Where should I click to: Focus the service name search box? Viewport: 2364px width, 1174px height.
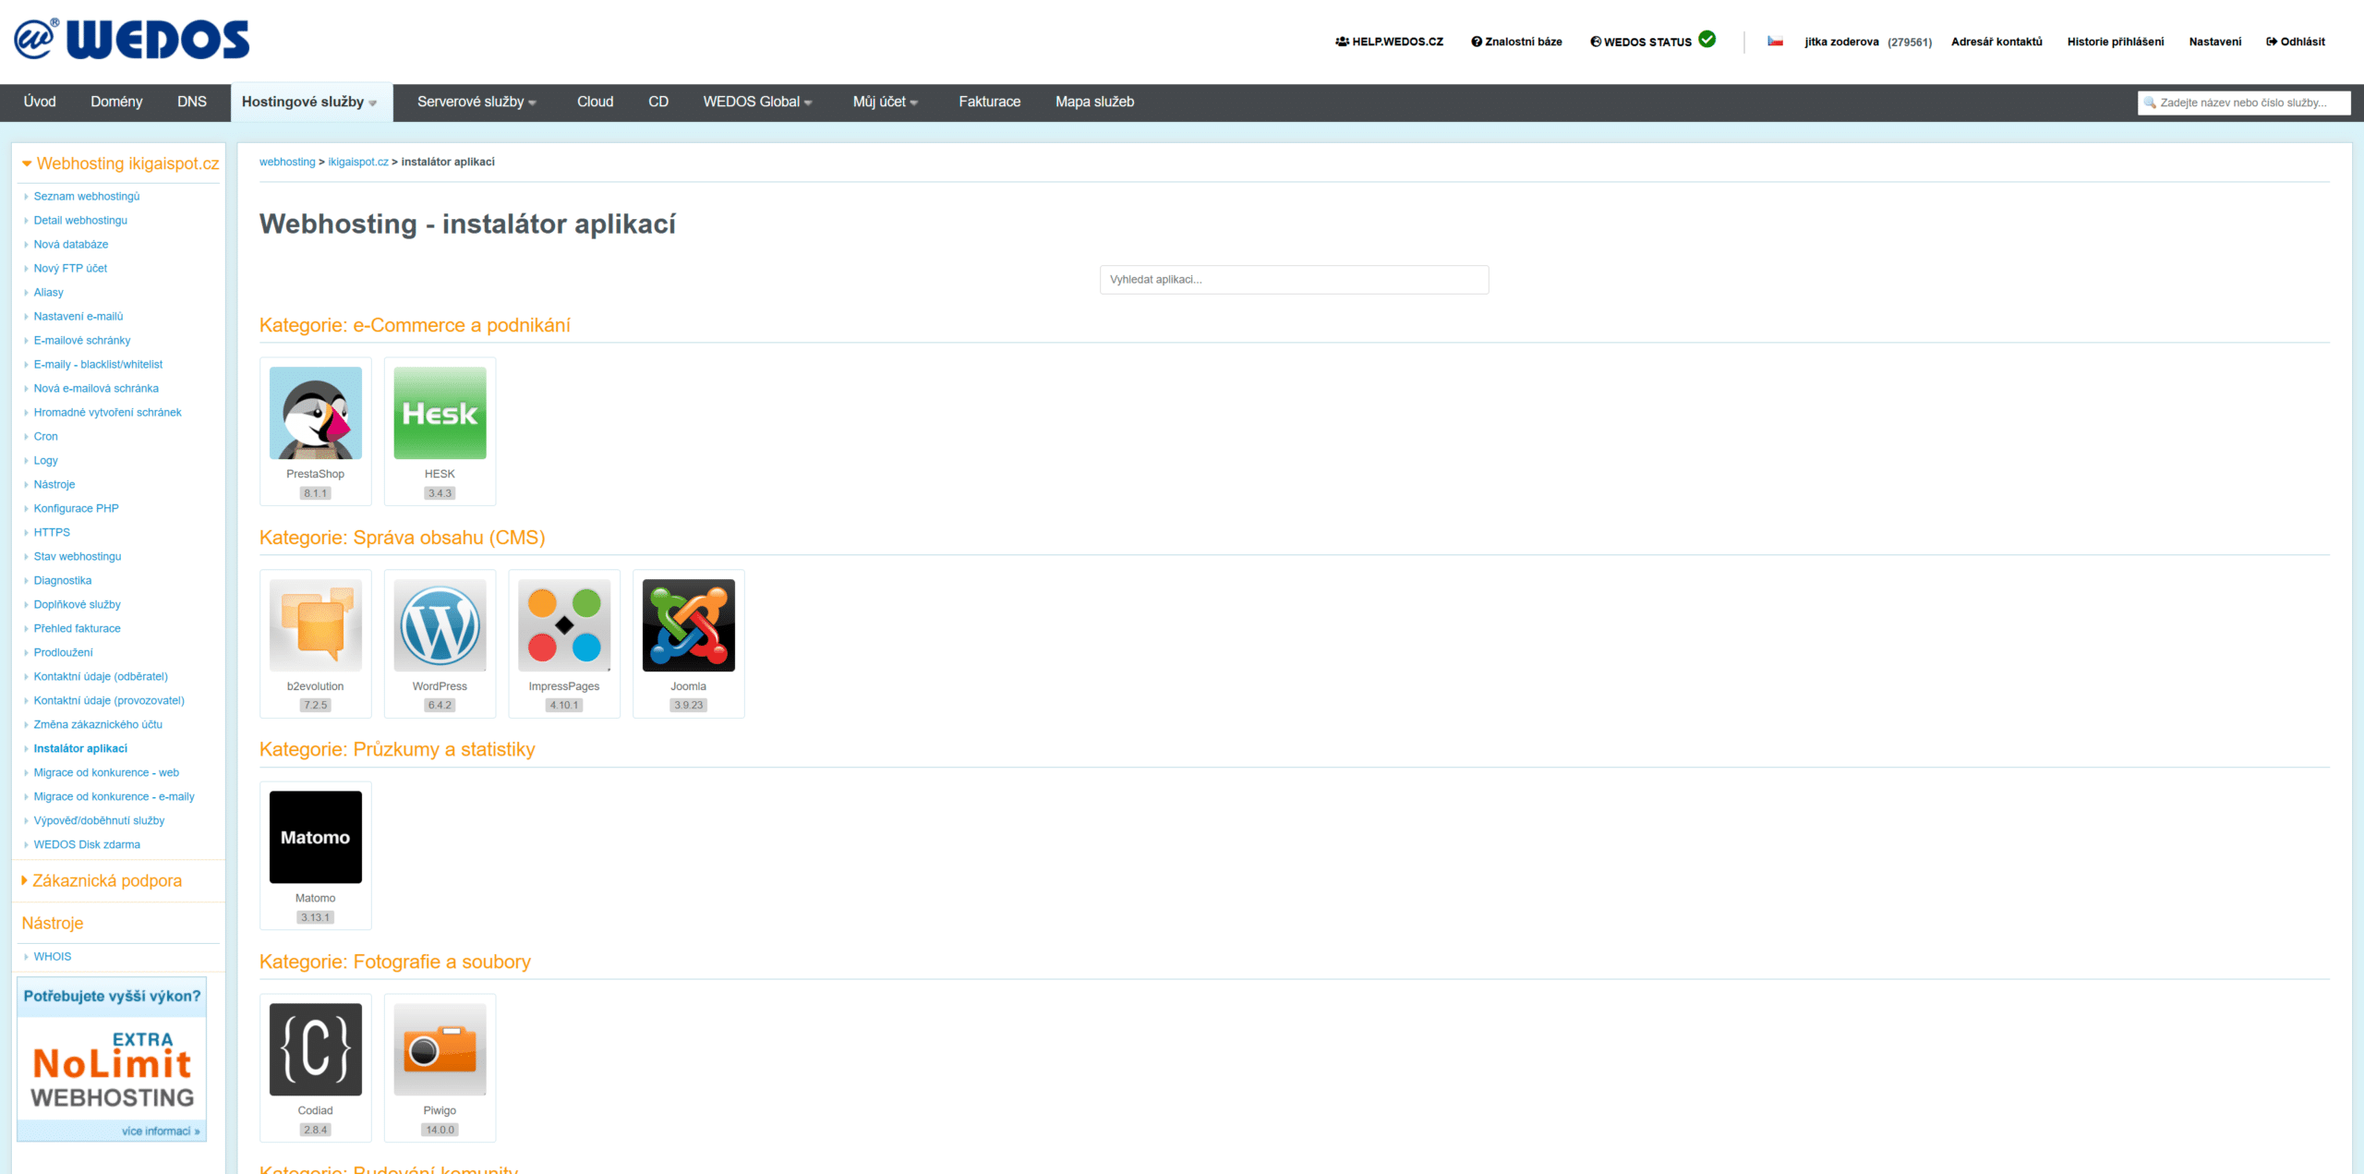pos(2244,103)
